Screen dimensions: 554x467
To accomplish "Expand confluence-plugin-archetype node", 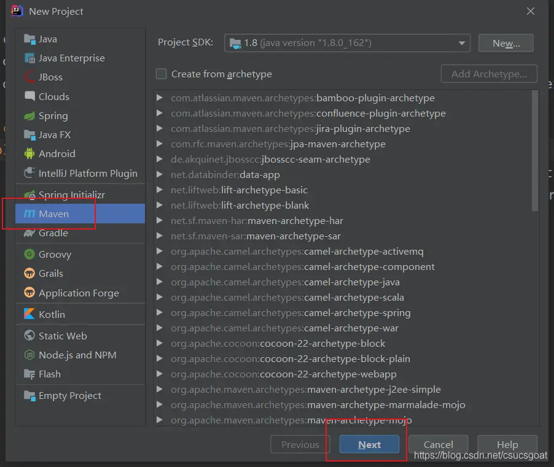I will point(160,113).
